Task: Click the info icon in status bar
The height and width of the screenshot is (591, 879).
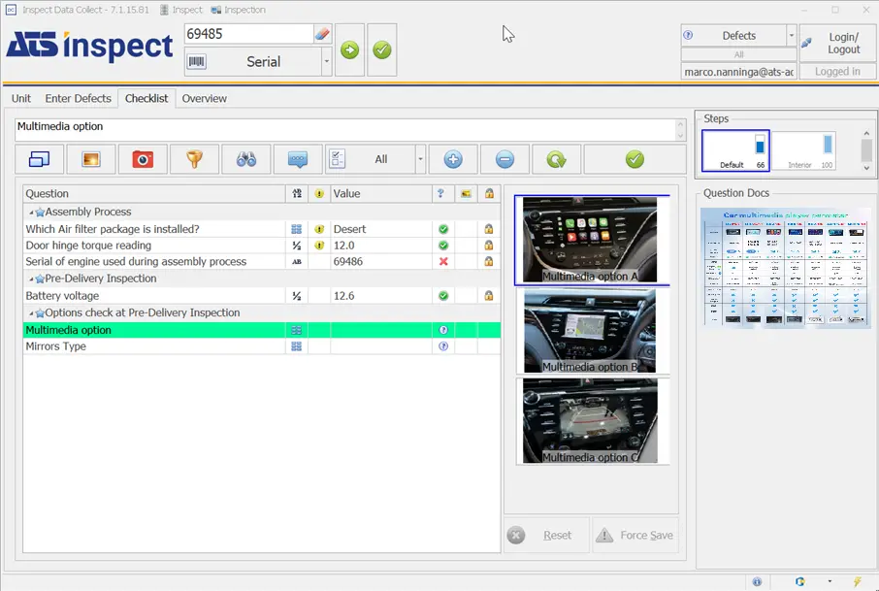Action: [x=757, y=581]
